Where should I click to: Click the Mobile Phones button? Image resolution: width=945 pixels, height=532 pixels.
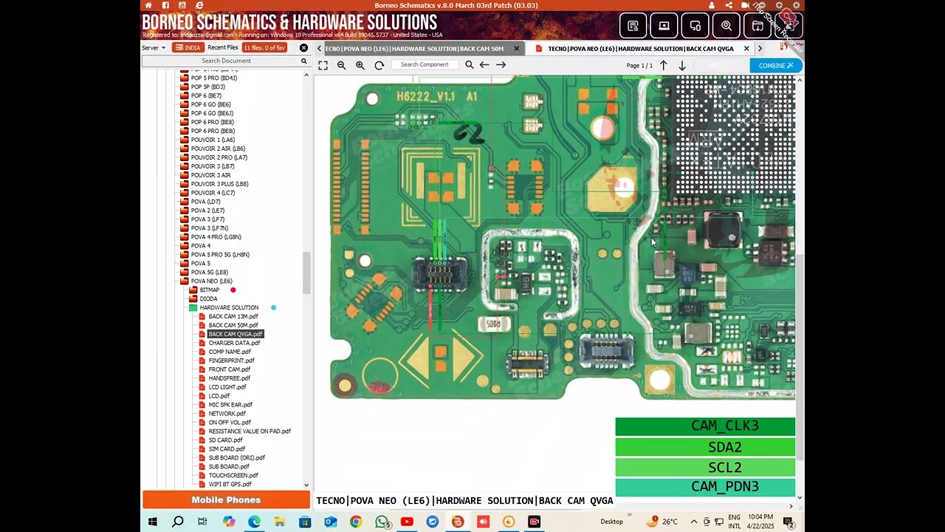coord(226,500)
